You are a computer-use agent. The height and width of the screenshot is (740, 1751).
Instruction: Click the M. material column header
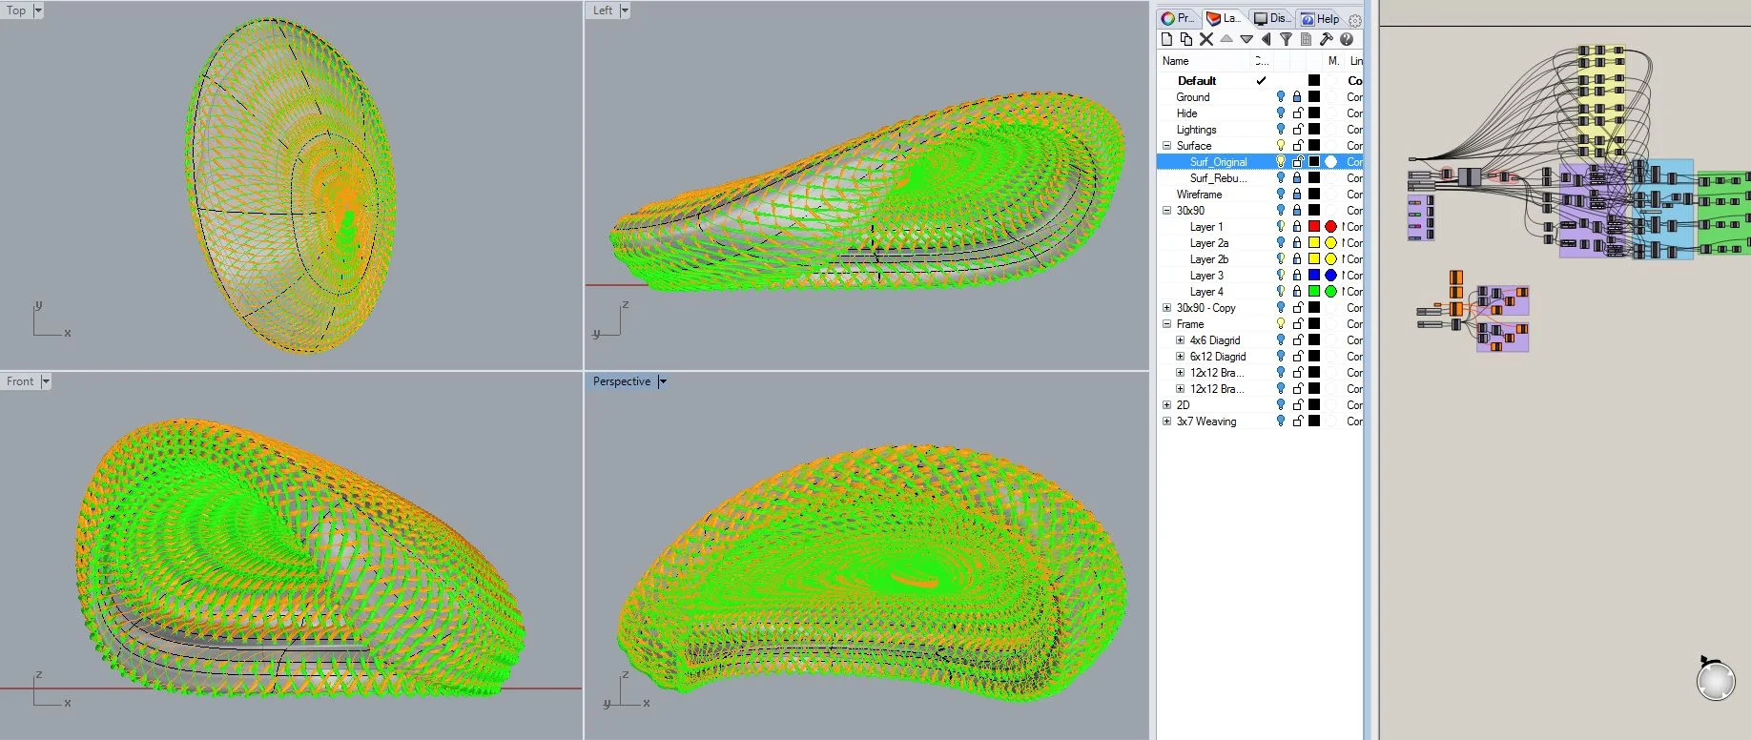[1333, 61]
